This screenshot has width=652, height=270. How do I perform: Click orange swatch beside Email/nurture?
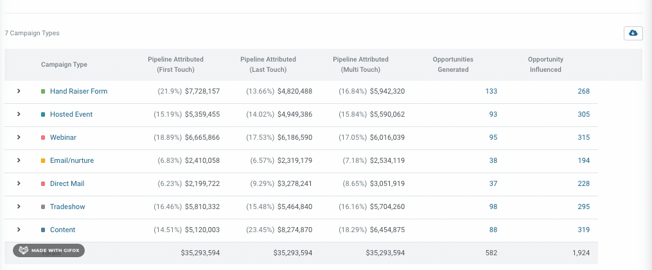tap(43, 161)
